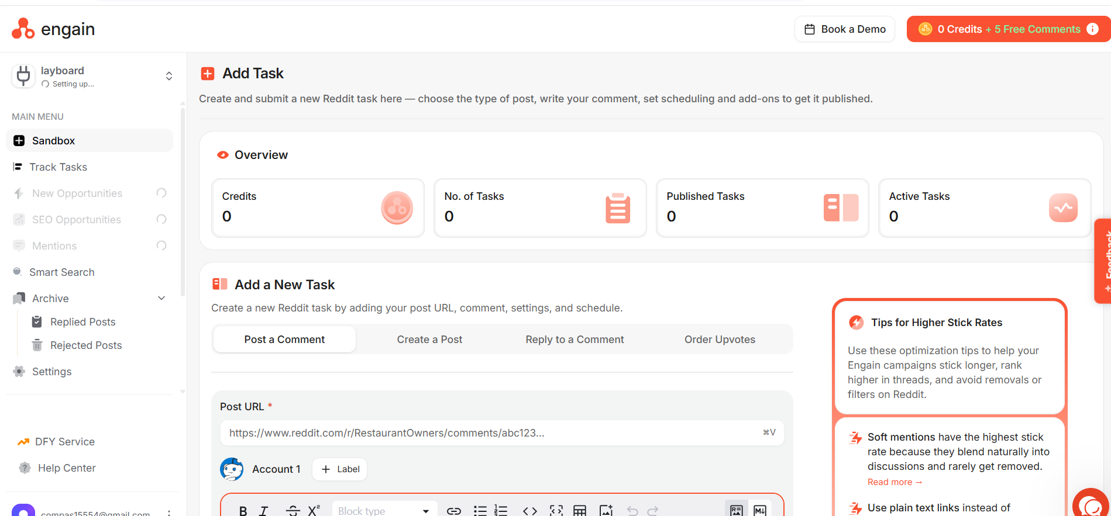
Task: Open Sandbox in main menu
Action: coord(90,140)
